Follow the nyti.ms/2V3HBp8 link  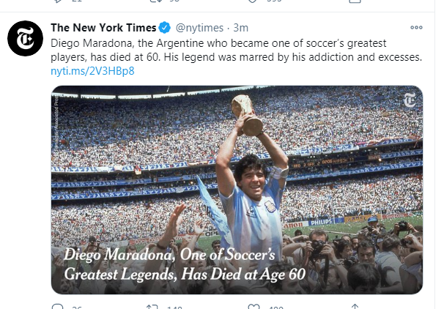[92, 71]
